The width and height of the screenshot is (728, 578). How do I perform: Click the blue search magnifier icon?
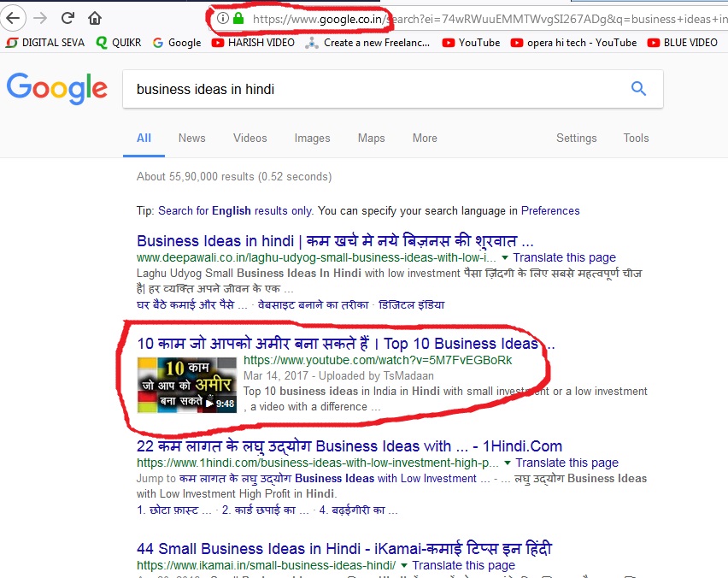click(638, 88)
